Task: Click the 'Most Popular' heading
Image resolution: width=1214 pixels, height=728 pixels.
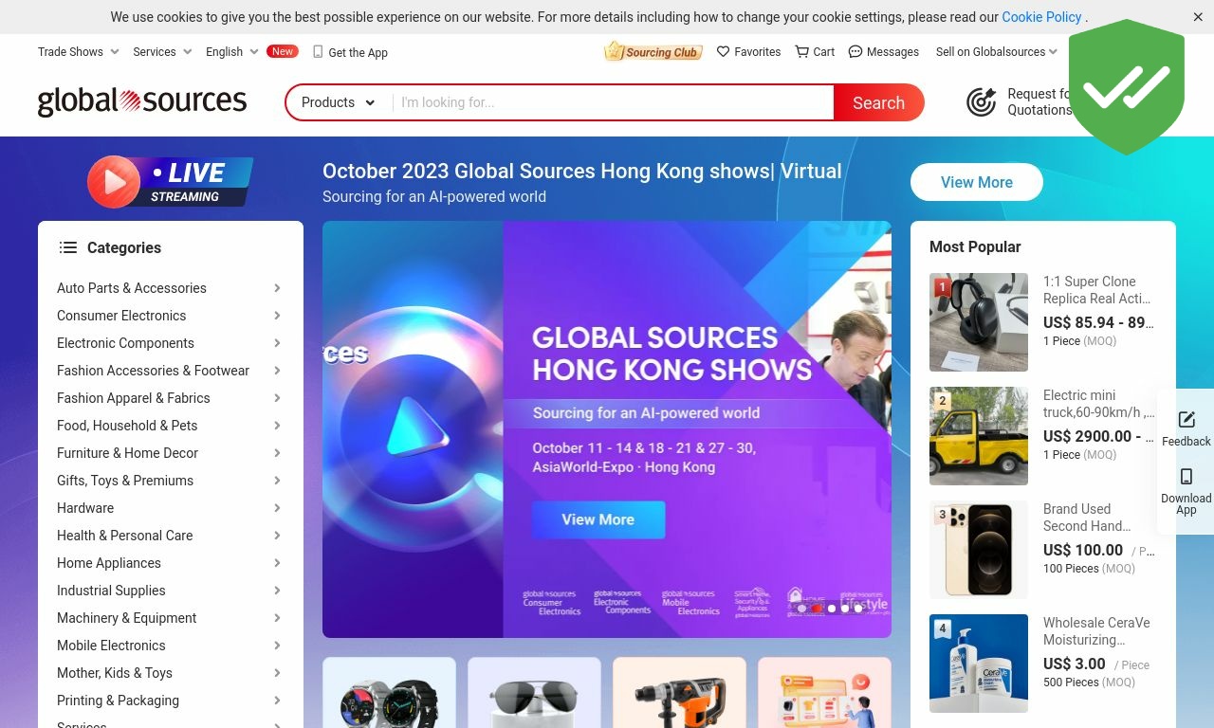Action: 975,246
